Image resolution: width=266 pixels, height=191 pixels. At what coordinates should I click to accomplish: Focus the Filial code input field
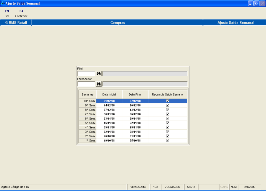(x=86, y=74)
